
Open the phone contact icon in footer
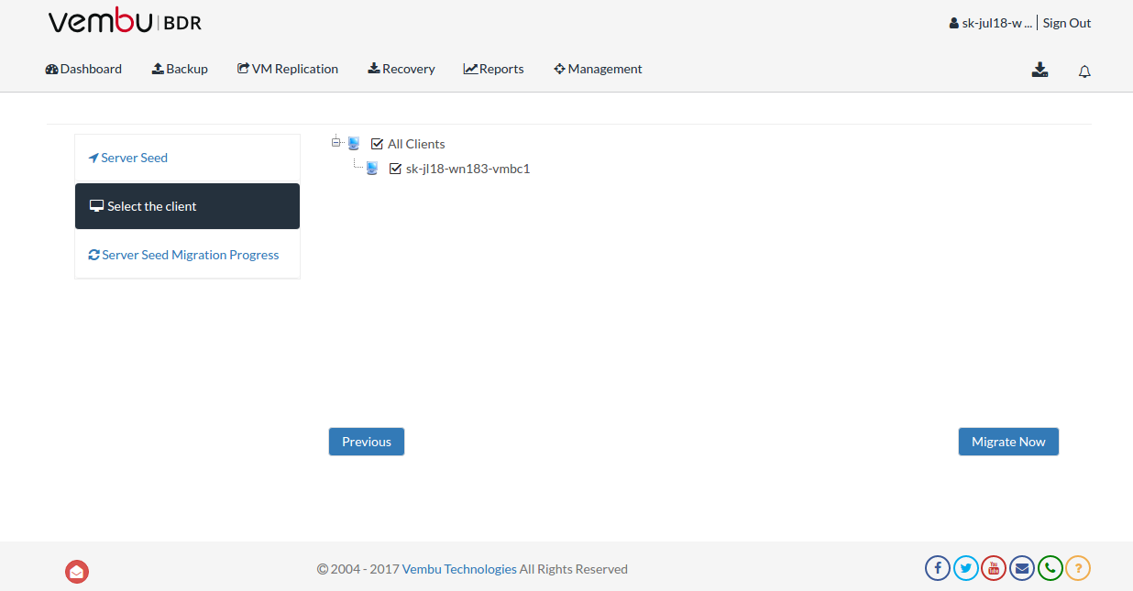1050,568
